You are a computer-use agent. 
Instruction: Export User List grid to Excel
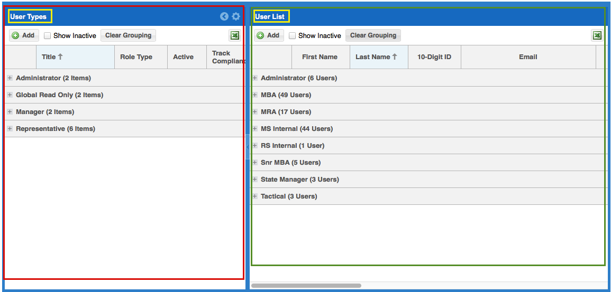597,35
